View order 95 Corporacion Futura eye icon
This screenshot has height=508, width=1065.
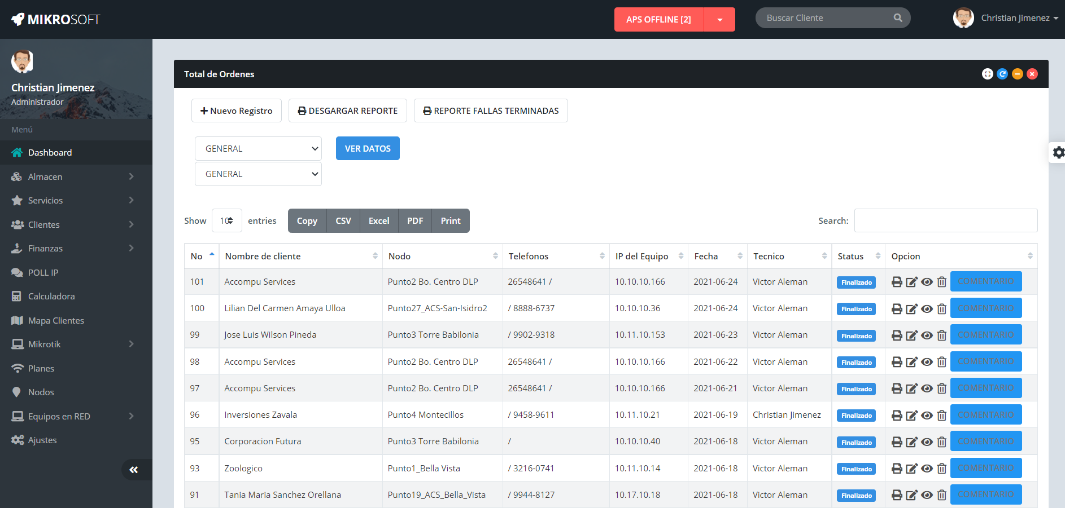[927, 442]
